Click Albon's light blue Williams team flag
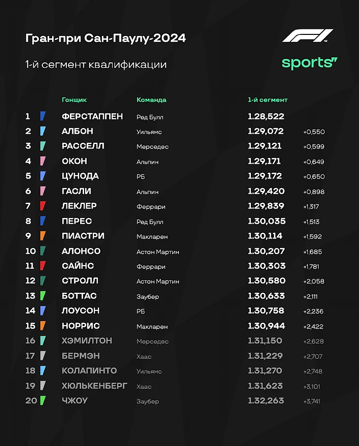The height and width of the screenshot is (446, 359). point(43,131)
